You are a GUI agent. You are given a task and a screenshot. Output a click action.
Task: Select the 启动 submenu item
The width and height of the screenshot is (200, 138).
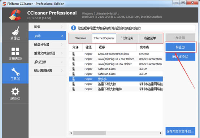coord(47,36)
